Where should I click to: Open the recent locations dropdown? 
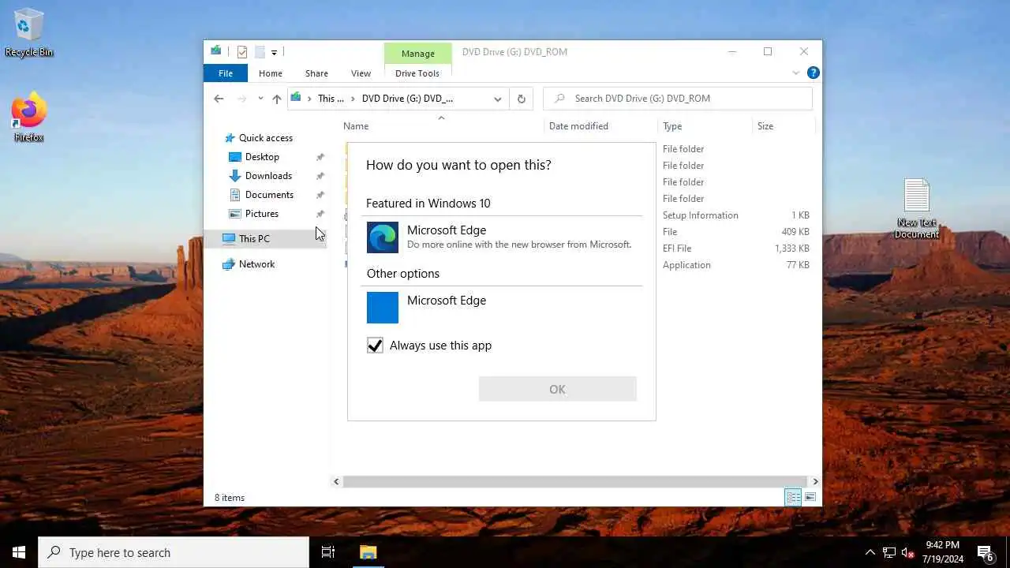[x=260, y=99]
